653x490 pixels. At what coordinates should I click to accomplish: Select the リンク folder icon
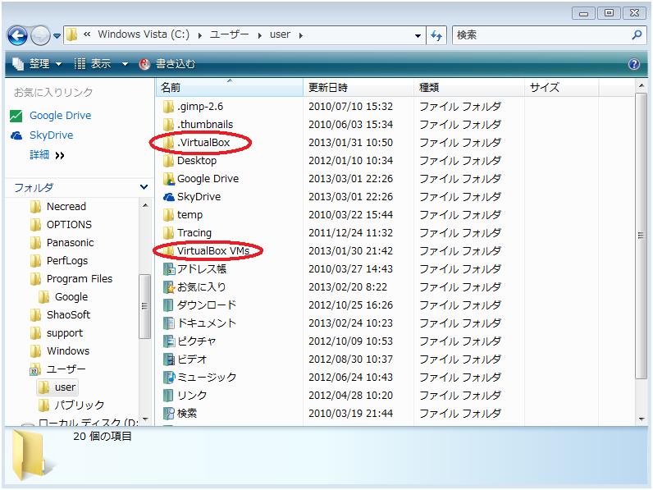pyautogui.click(x=168, y=396)
